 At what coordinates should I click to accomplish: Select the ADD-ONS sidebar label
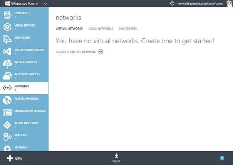(21, 135)
